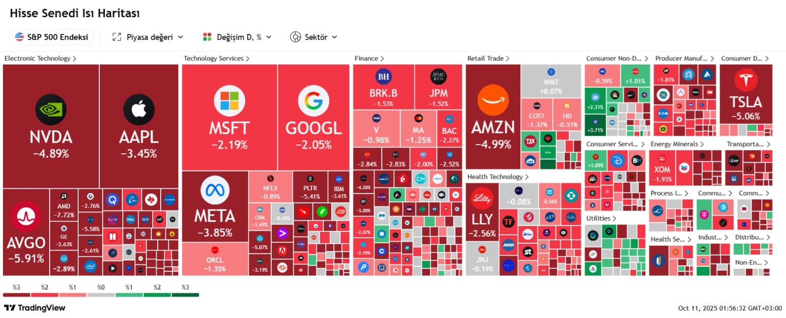This screenshot has width=786, height=318.
Task: Open the Sektör grouping dropdown
Action: 314,37
